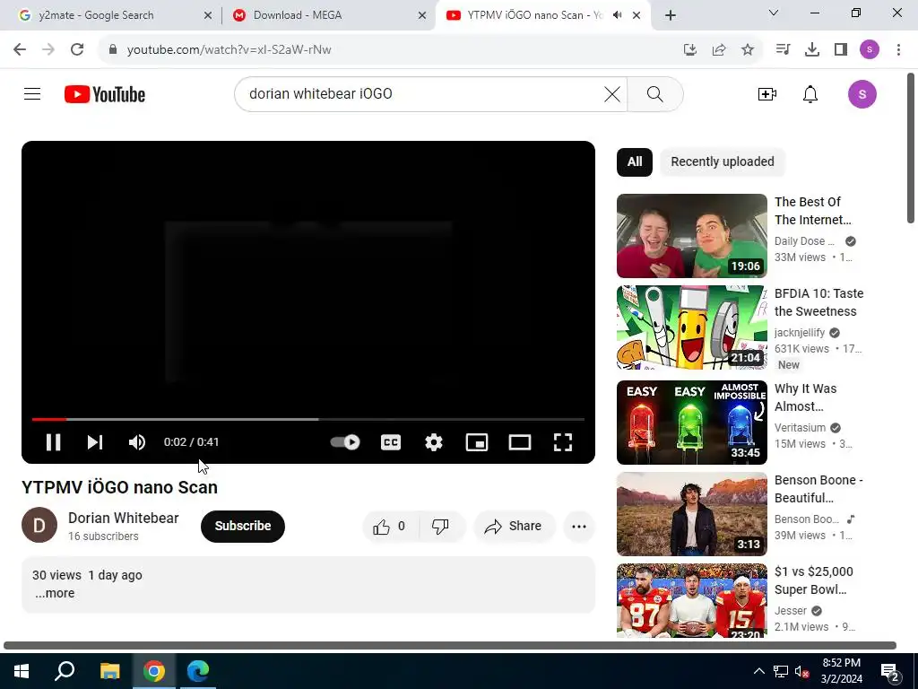Seek on the video progress bar
Image resolution: width=918 pixels, height=689 pixels.
(308, 420)
